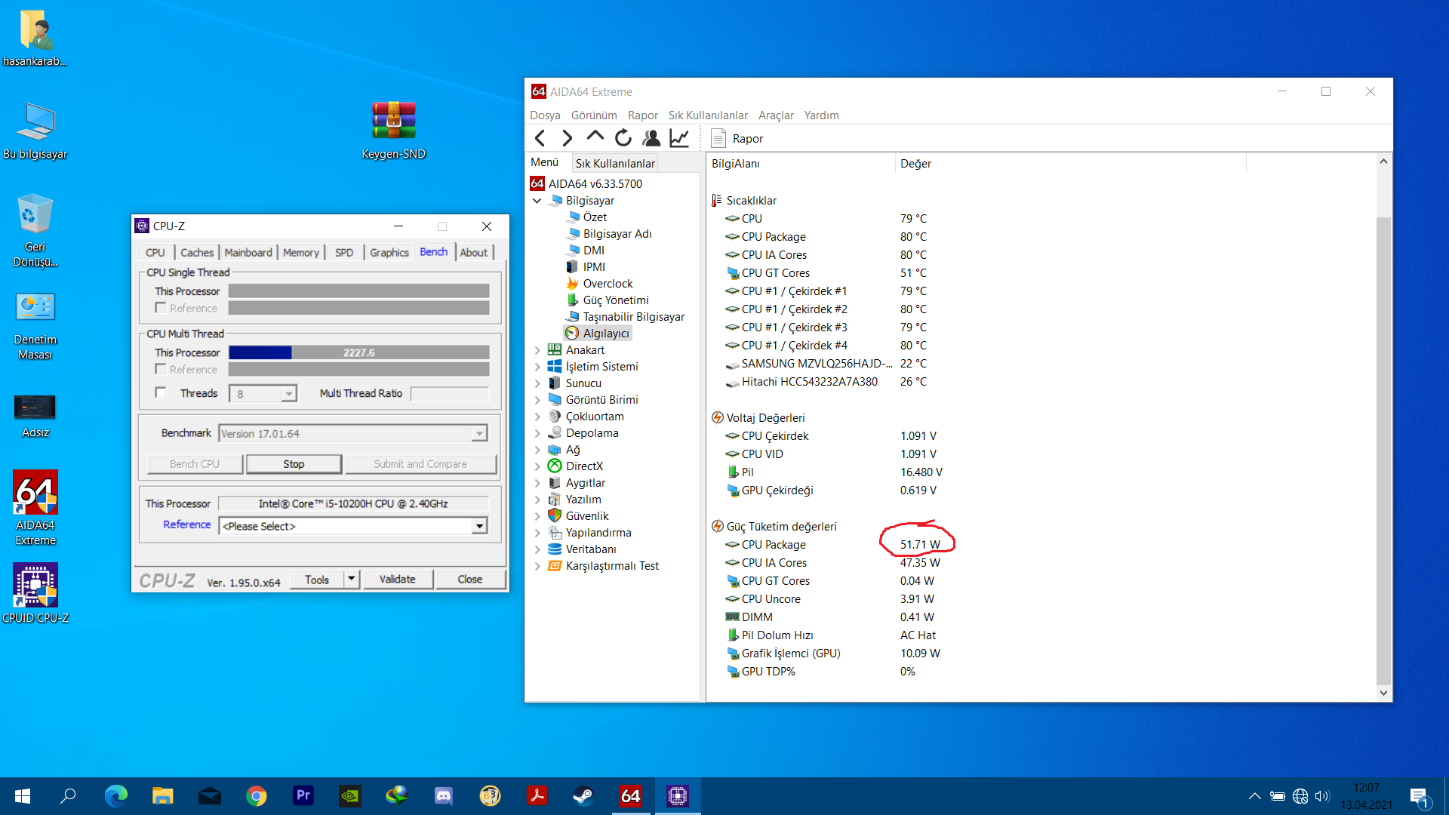Enable the Multi Thread Reference checkbox
Screen dimensions: 1449x815
161,369
